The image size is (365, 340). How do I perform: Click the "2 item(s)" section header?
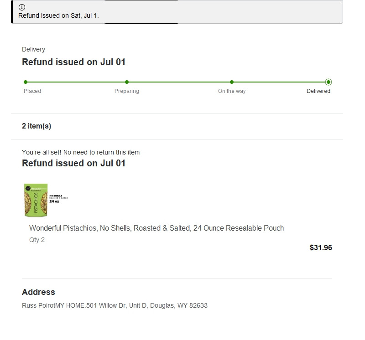click(x=36, y=126)
